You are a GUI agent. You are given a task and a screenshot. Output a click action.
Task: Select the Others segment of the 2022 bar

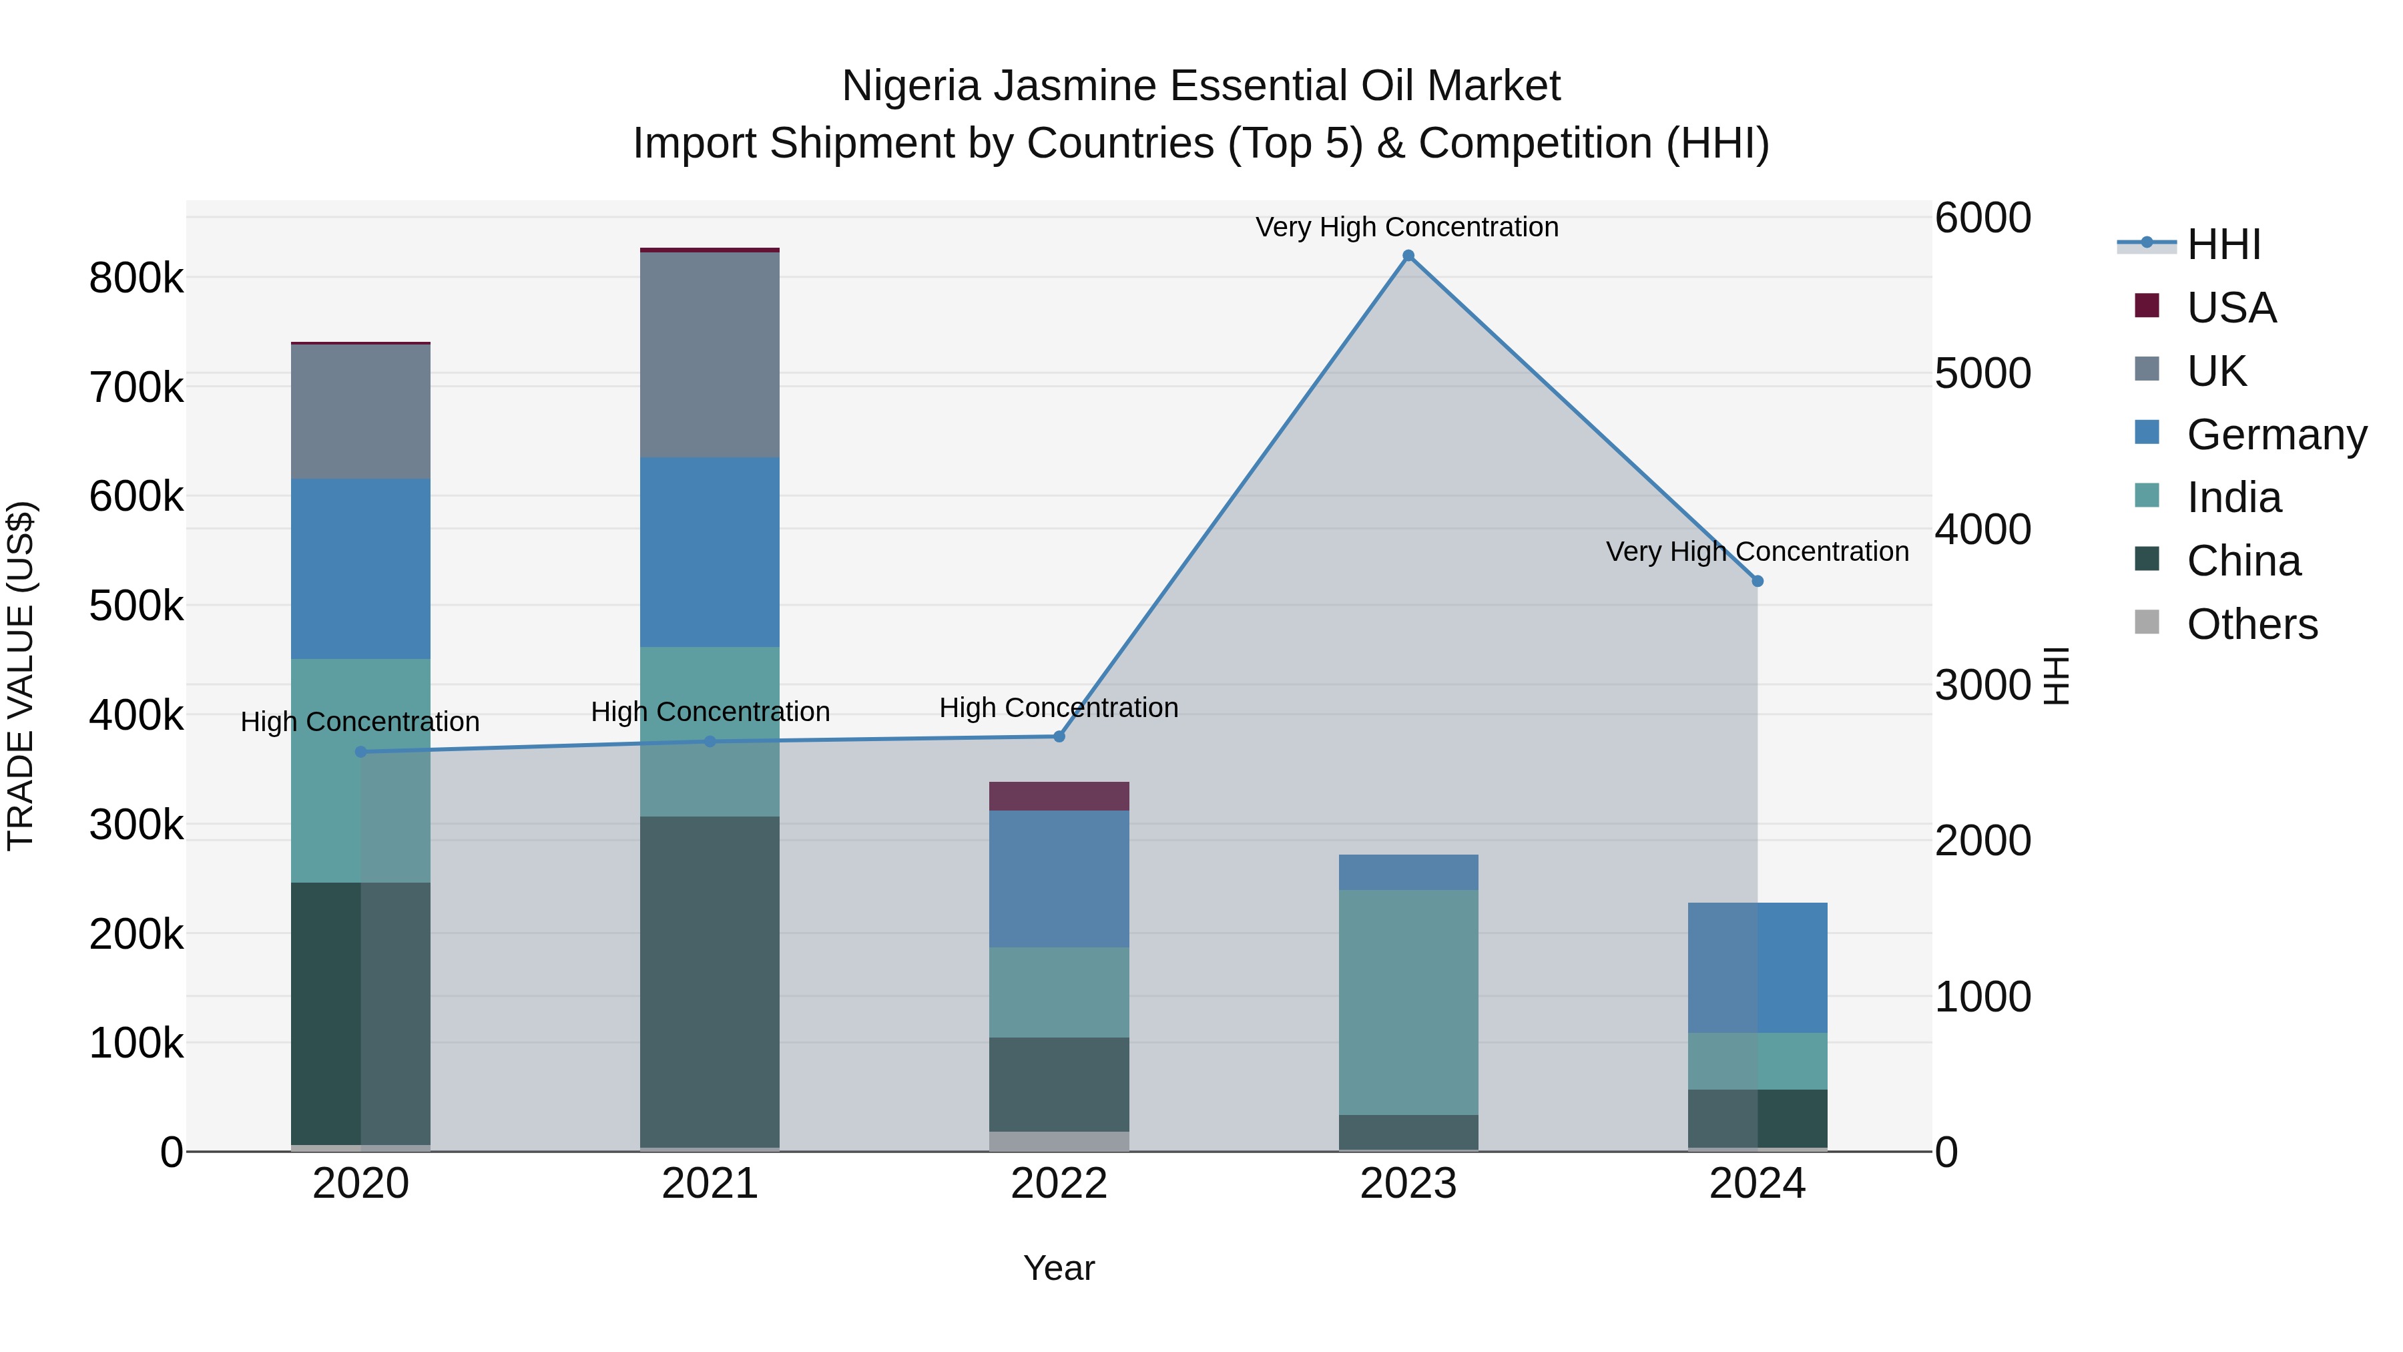click(1059, 1142)
